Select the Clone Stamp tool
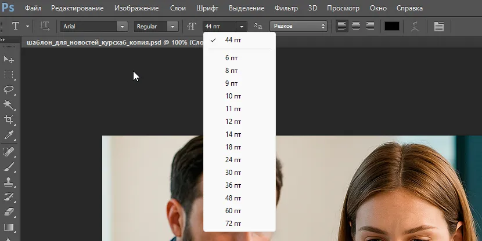 (x=9, y=182)
